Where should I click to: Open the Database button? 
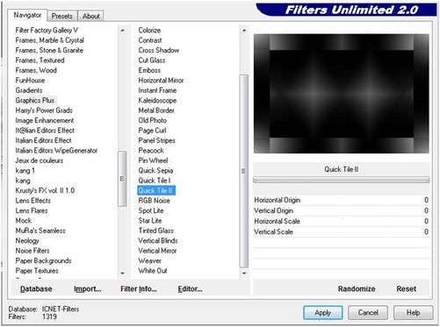tap(36, 288)
